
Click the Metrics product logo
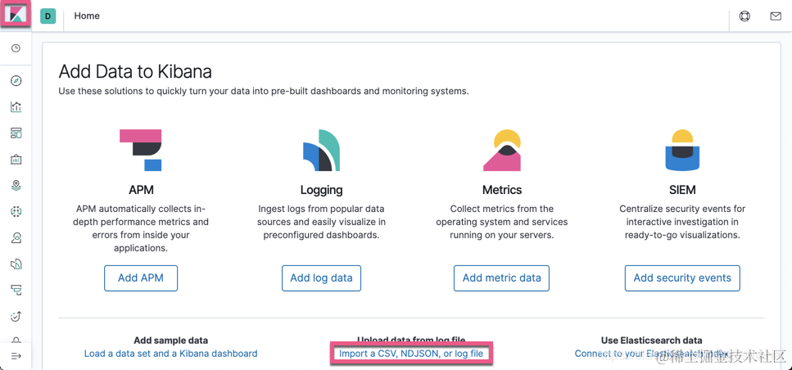(x=502, y=150)
